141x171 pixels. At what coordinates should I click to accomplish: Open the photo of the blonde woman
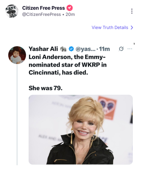(81, 130)
